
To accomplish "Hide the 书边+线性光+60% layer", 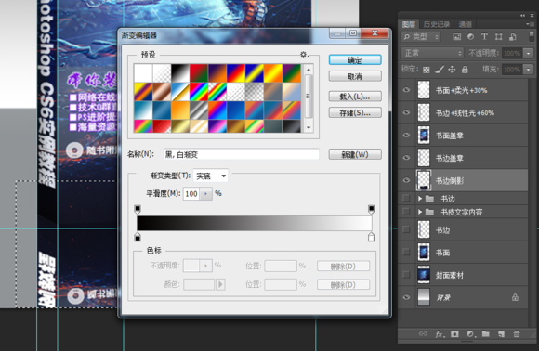I will [x=406, y=112].
